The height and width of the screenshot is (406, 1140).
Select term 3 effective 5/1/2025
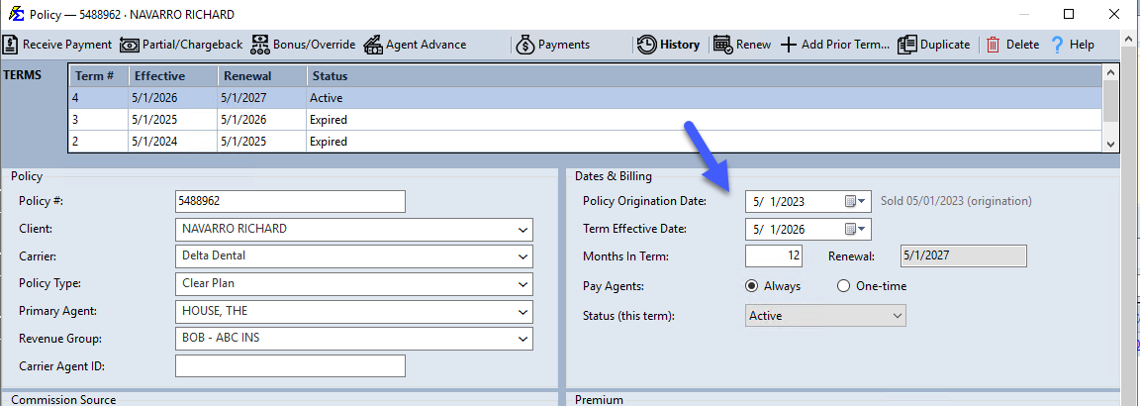[585, 120]
